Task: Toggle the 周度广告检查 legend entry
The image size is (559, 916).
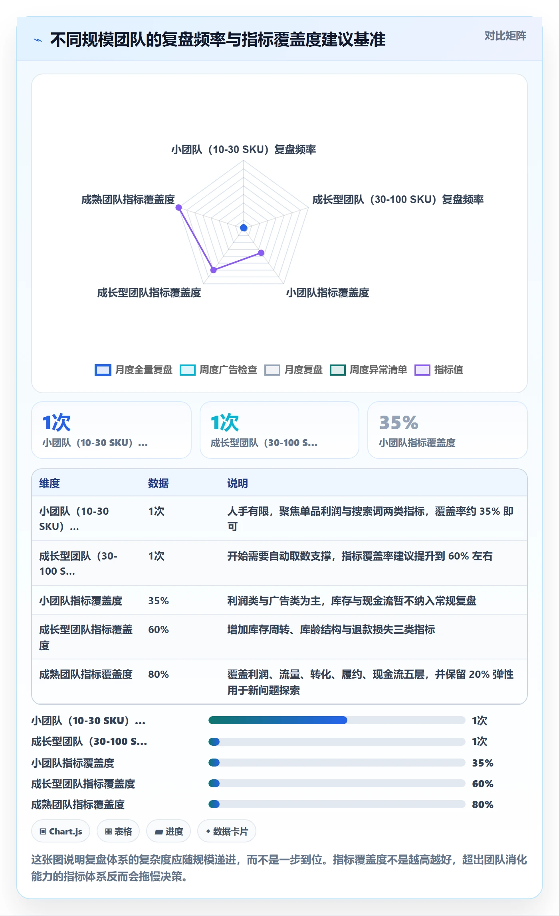Action: tap(218, 370)
